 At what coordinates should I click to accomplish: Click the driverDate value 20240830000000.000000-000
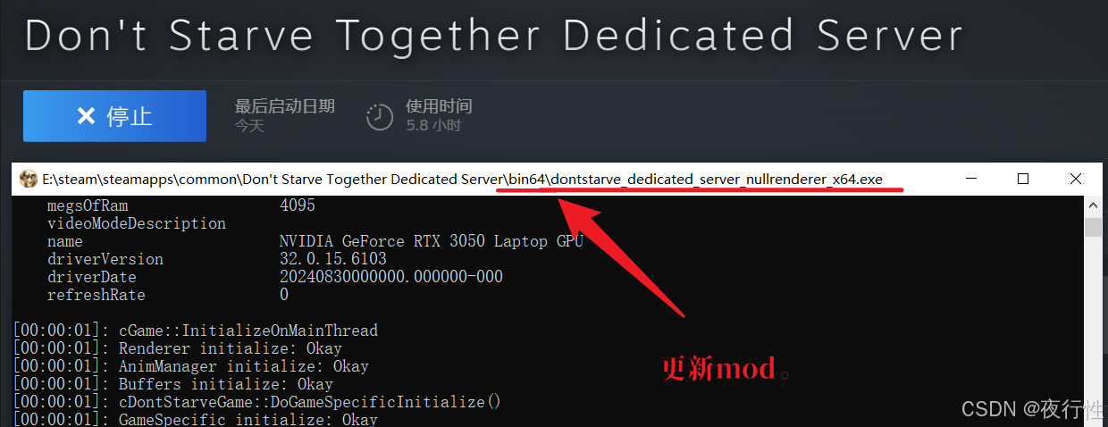(x=390, y=277)
